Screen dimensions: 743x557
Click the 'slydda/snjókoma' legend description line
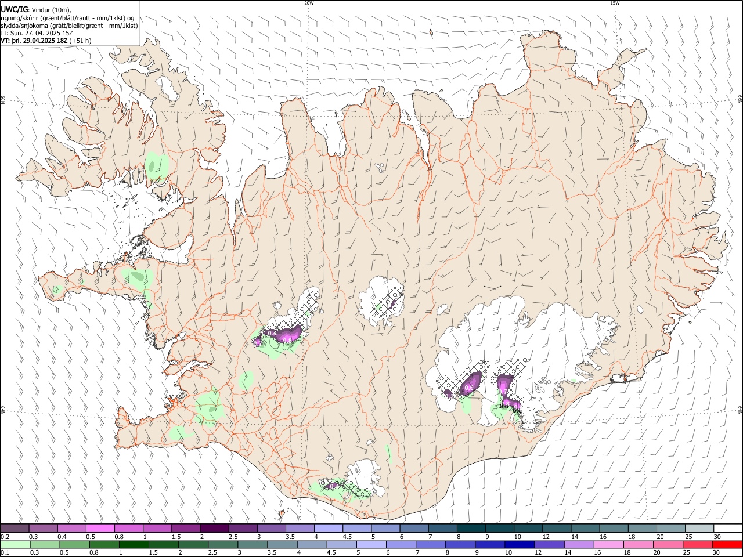pos(69,26)
